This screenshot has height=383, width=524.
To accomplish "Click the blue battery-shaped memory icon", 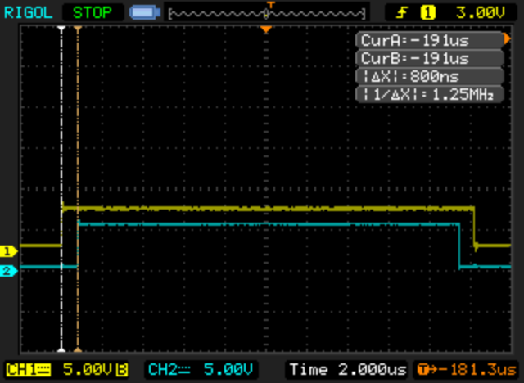I will pos(145,13).
